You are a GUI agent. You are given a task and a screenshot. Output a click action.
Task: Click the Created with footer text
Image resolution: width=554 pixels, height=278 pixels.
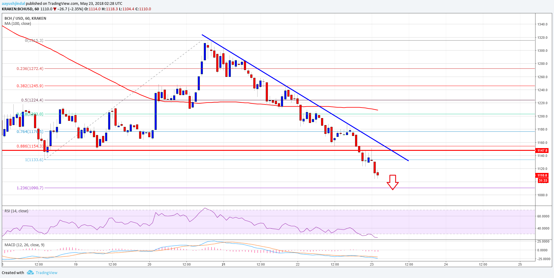13,273
